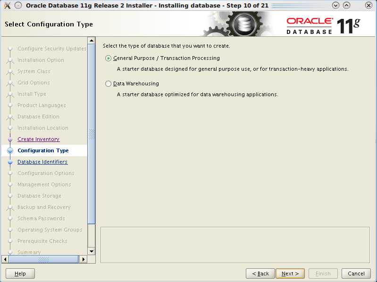Close the installer window

click(369, 5)
